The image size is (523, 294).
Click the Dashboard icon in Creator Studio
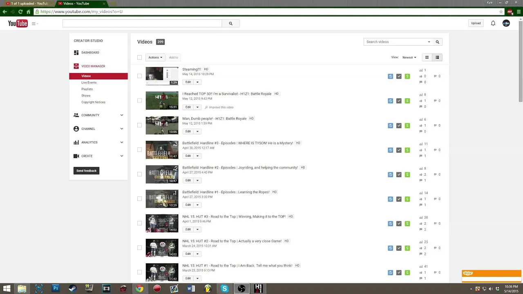click(x=76, y=53)
